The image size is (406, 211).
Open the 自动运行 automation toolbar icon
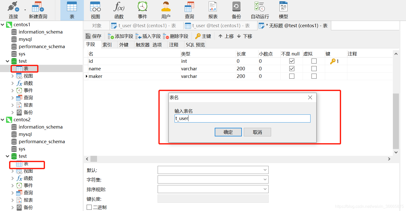click(x=260, y=10)
